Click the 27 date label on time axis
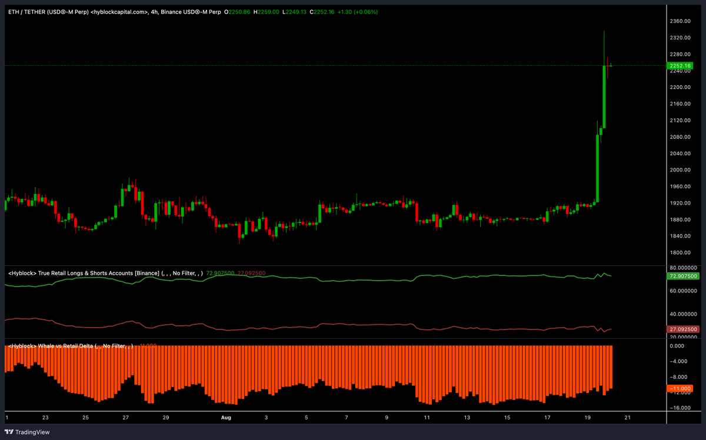This screenshot has width=706, height=440. tap(125, 418)
